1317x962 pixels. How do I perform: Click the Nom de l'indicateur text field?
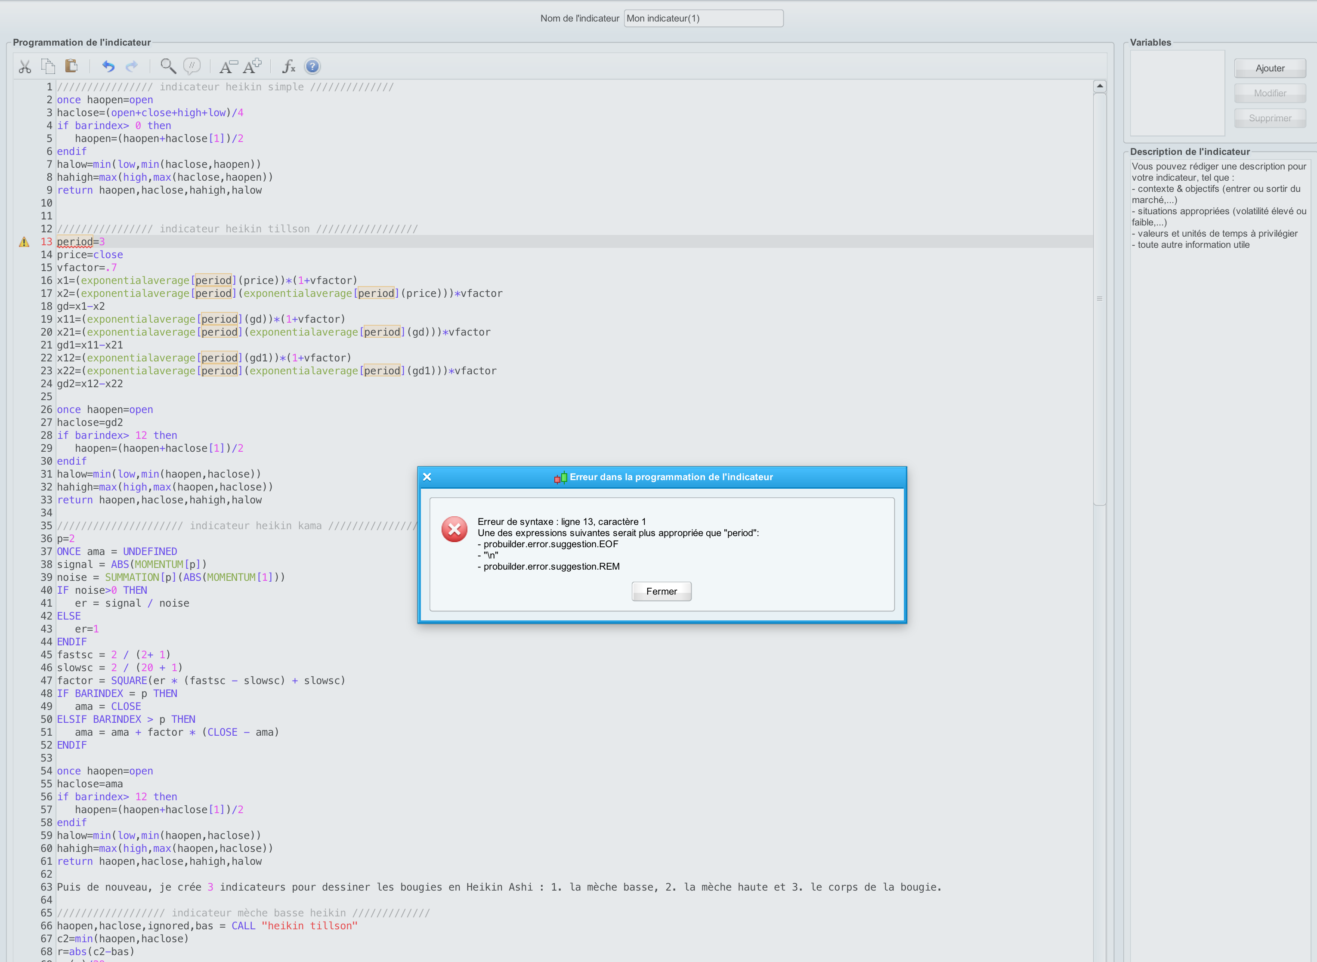point(703,18)
